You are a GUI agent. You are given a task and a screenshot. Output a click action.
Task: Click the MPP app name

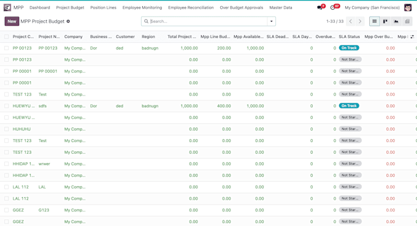click(x=18, y=8)
